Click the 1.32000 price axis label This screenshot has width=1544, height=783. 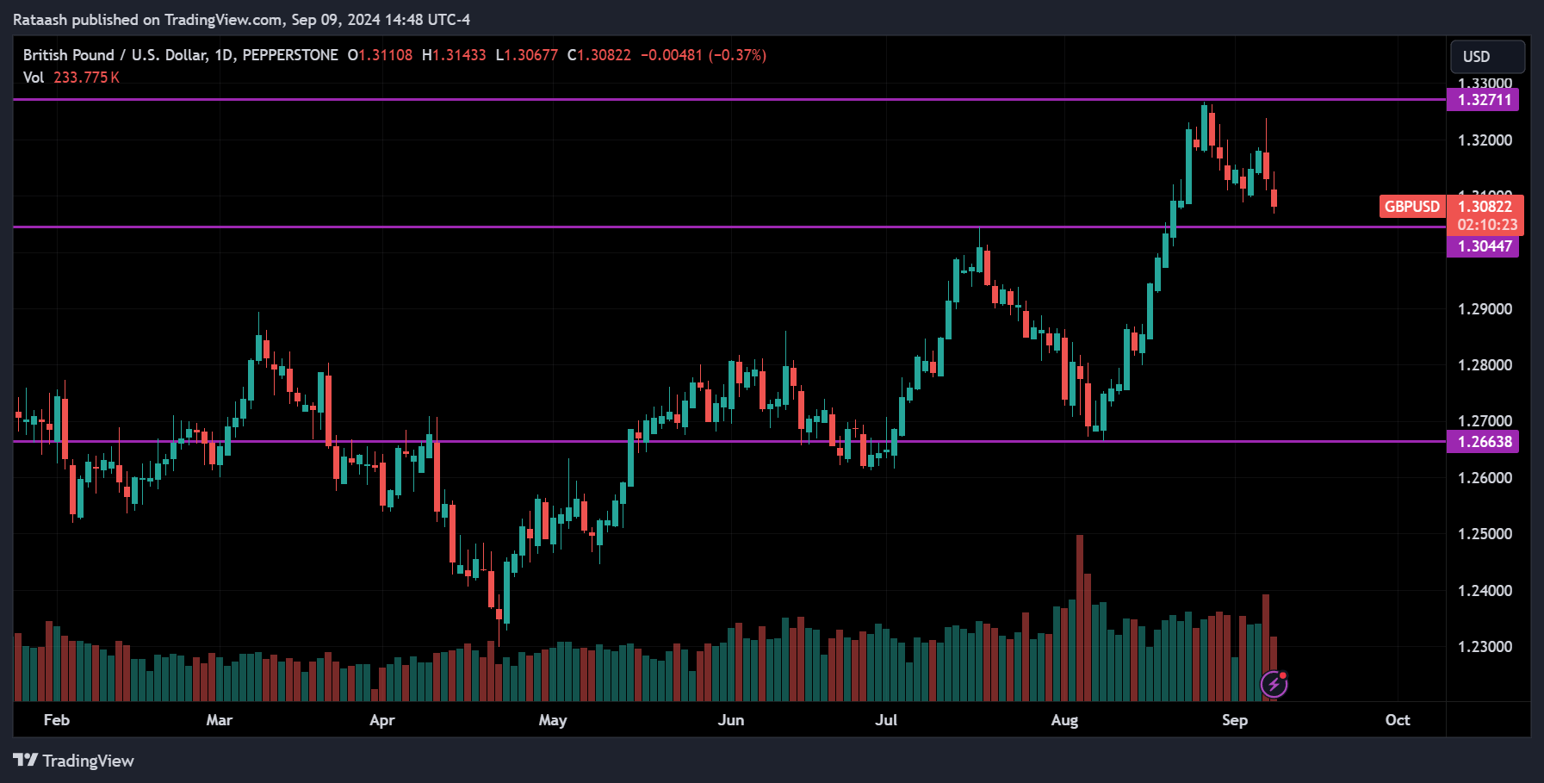1485,140
